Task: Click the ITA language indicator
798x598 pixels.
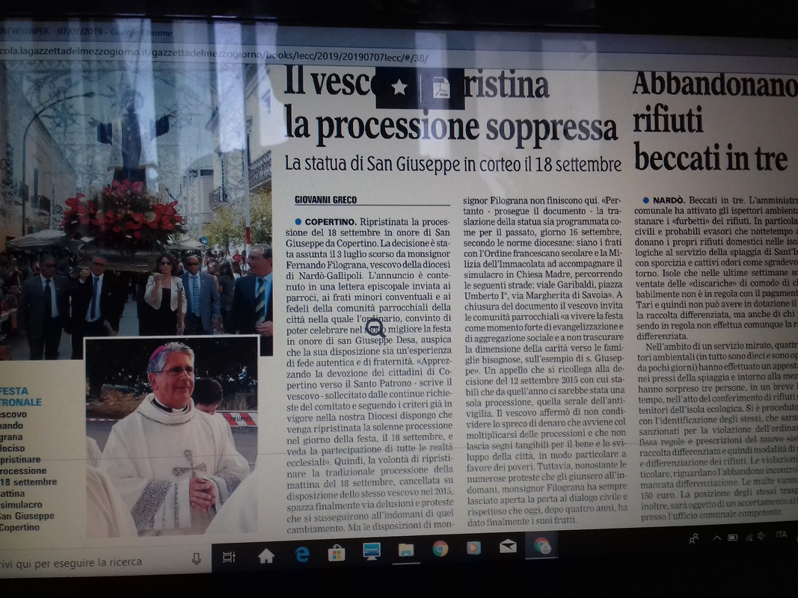Action: coord(782,534)
